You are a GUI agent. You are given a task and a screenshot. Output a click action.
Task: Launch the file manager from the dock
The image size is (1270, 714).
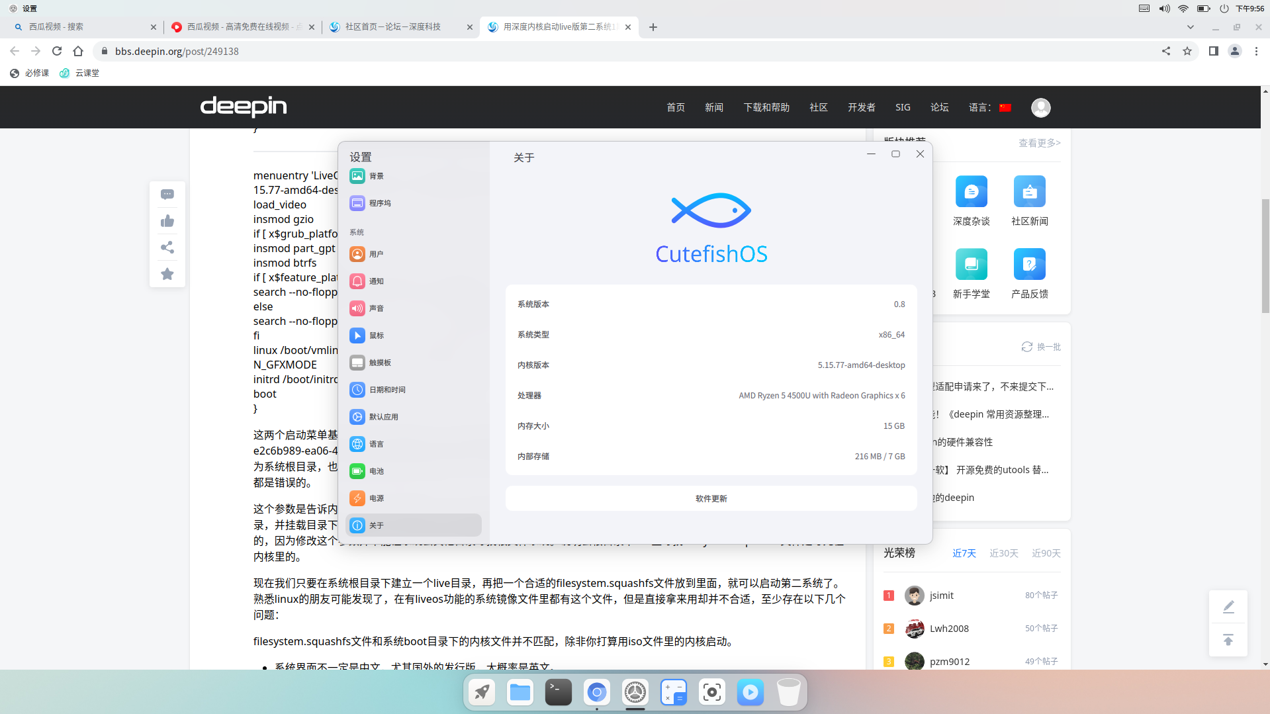[520, 693]
